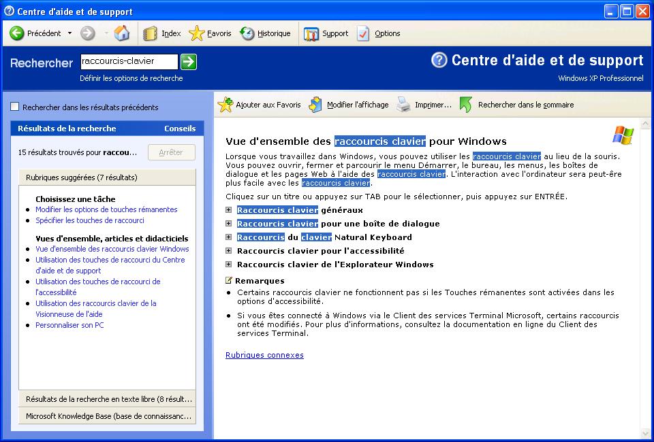Image resolution: width=654 pixels, height=442 pixels.
Task: Click the Arrêter button
Action: (172, 152)
